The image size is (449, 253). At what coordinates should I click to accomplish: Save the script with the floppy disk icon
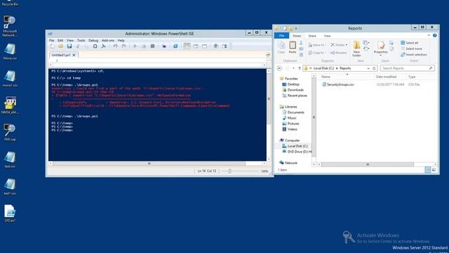[69, 46]
